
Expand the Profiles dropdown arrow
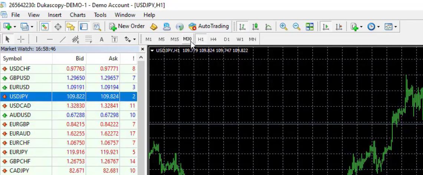32,27
